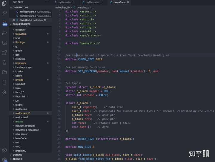Expand the linkedlist folder

point(30,84)
